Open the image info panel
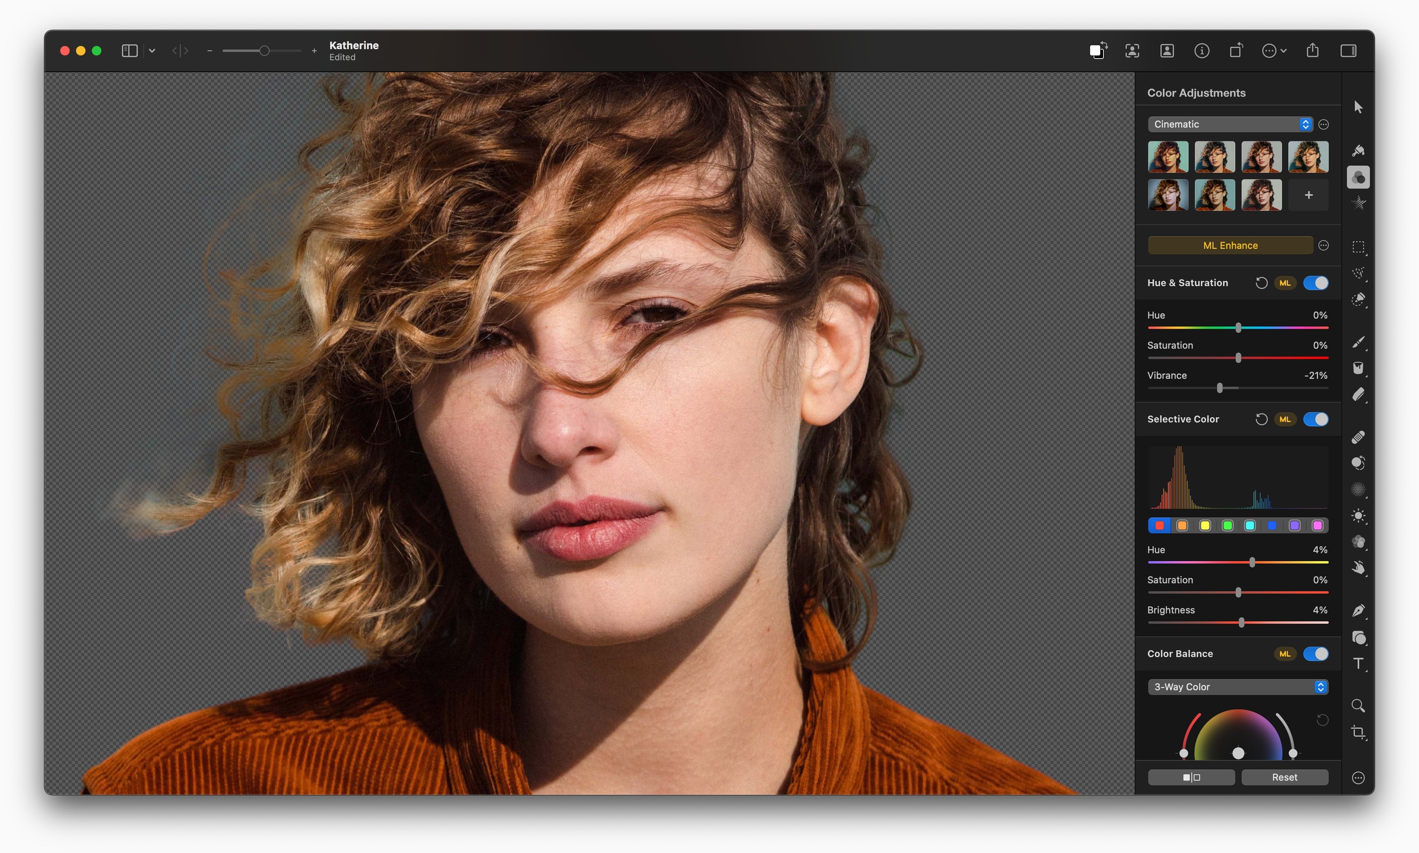 (1201, 51)
